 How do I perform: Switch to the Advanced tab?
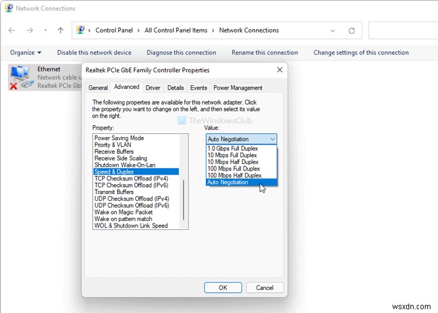(126, 87)
